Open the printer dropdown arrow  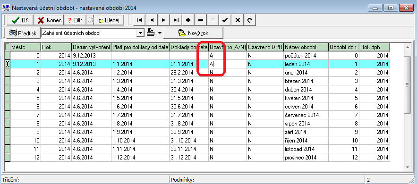point(160,33)
